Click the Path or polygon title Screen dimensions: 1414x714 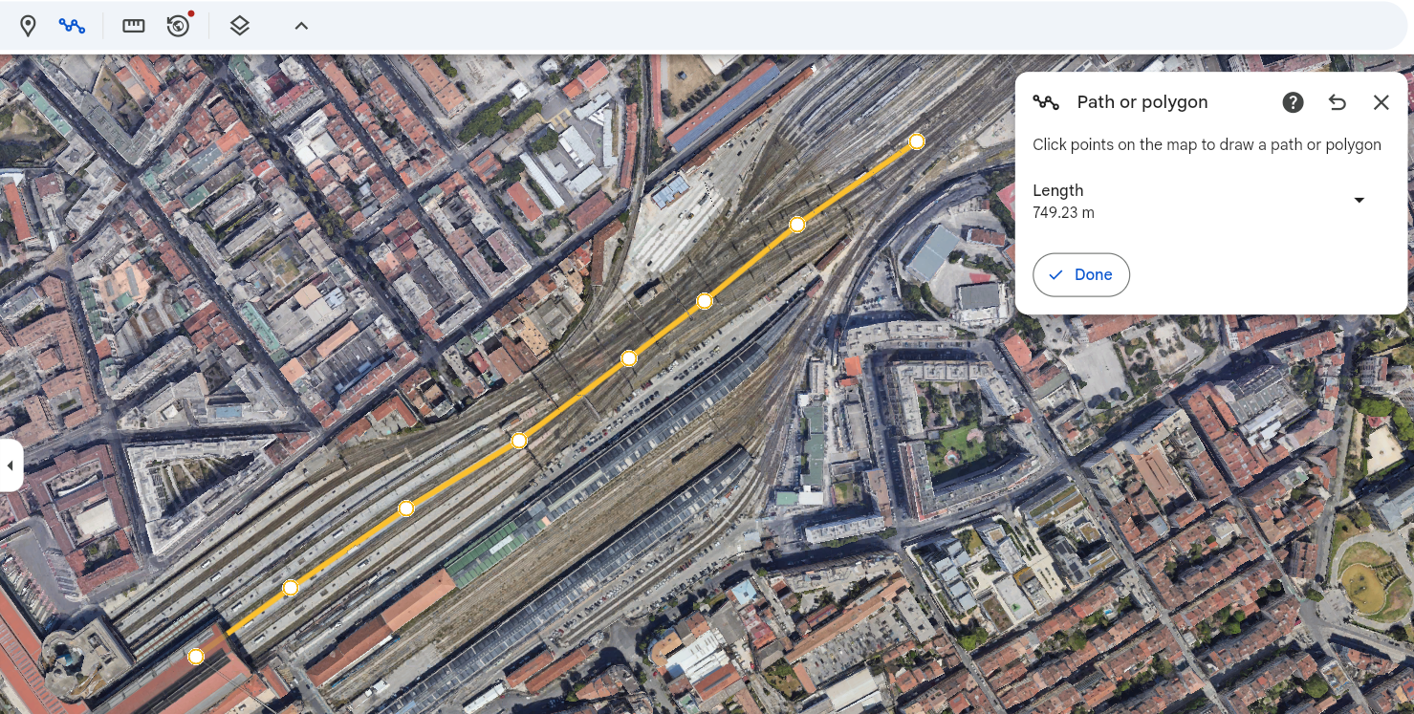tap(1142, 102)
